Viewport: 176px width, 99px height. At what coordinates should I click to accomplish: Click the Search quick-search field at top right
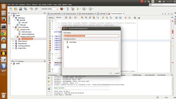(163, 5)
